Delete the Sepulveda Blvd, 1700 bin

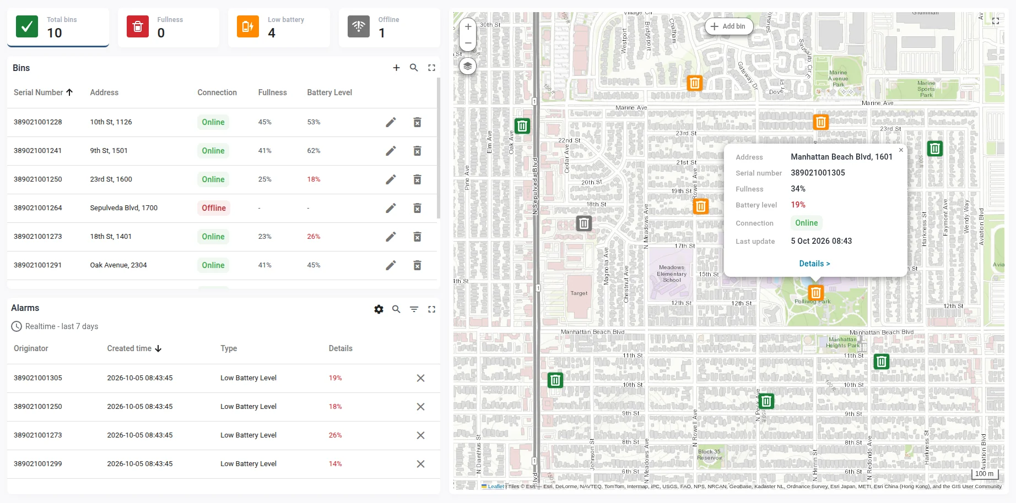click(417, 208)
